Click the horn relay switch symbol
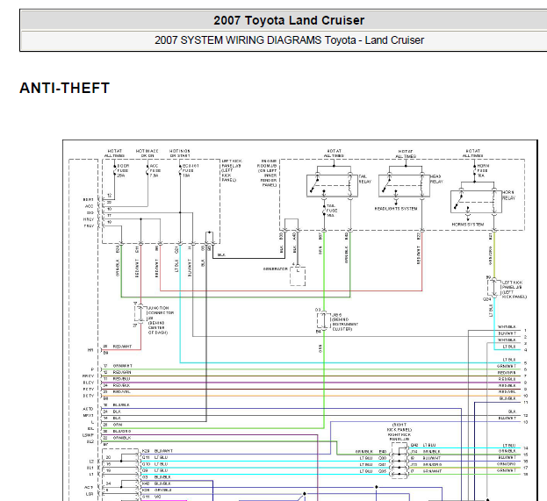The image size is (547, 501). 476,202
